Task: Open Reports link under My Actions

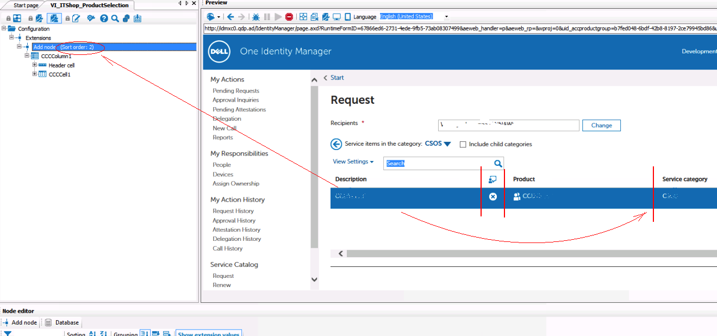Action: tap(223, 138)
